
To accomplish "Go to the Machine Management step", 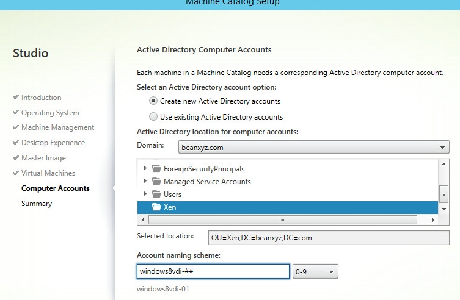I will click(x=58, y=127).
